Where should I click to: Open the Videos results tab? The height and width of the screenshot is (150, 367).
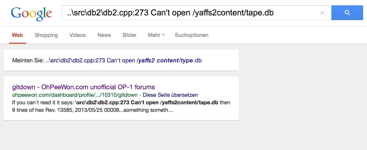coord(78,35)
